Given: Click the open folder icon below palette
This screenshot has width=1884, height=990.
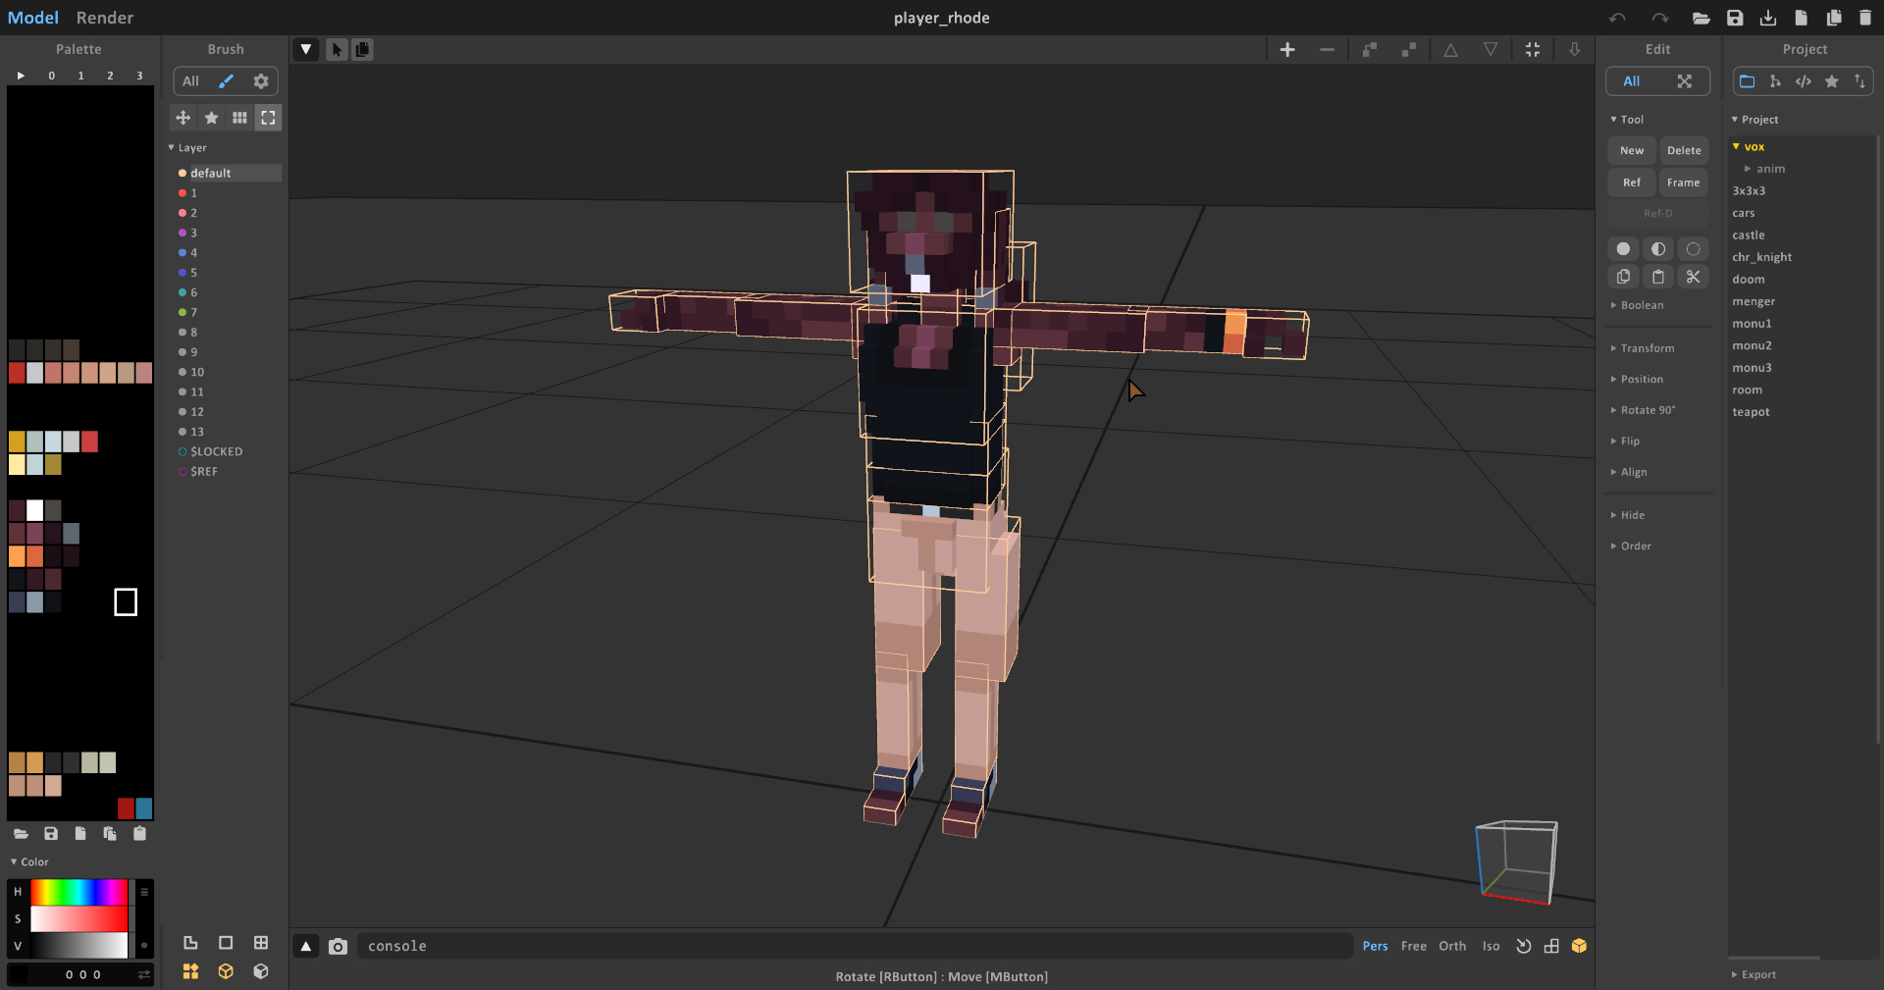Looking at the screenshot, I should pos(21,833).
